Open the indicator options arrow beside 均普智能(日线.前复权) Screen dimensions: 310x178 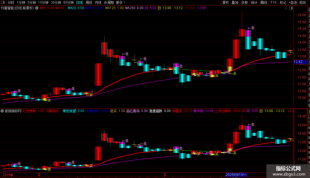(37, 8)
